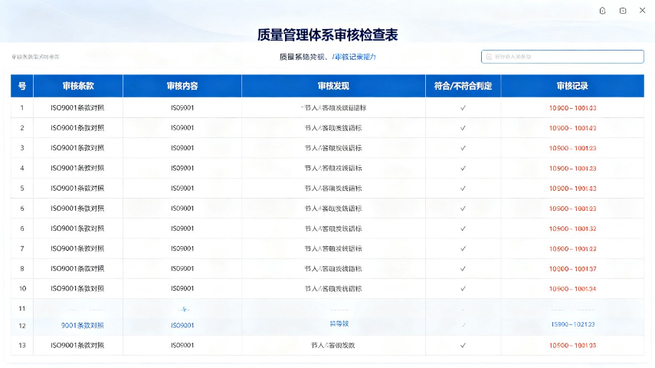Click the check mark in row 13

(463, 346)
